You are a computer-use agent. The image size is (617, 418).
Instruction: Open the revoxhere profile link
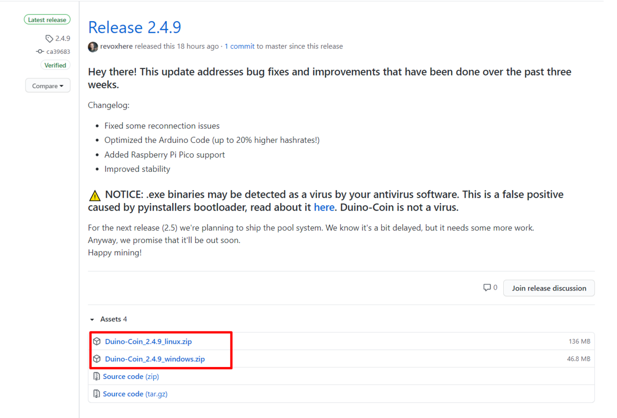pos(117,47)
